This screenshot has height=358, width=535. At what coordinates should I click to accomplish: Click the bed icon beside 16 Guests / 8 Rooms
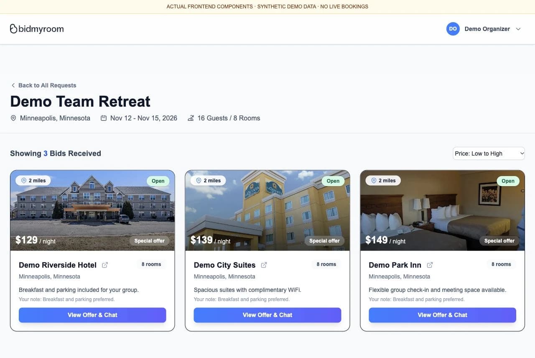tap(191, 118)
